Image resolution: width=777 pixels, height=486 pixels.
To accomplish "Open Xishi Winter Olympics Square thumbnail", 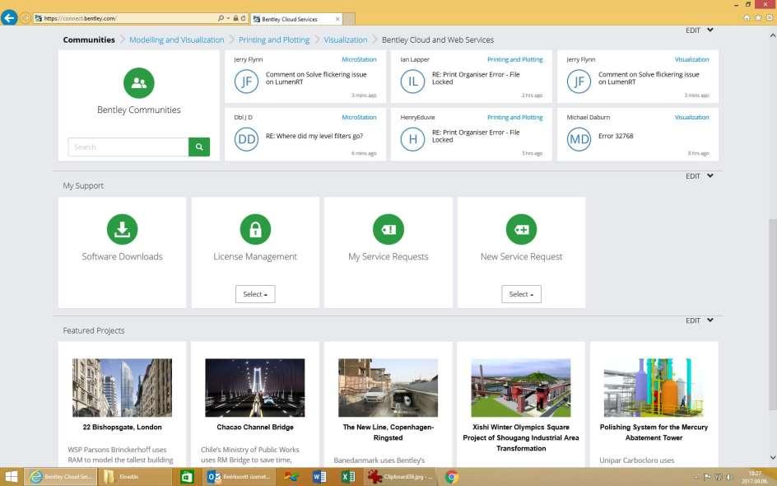I will tap(521, 388).
